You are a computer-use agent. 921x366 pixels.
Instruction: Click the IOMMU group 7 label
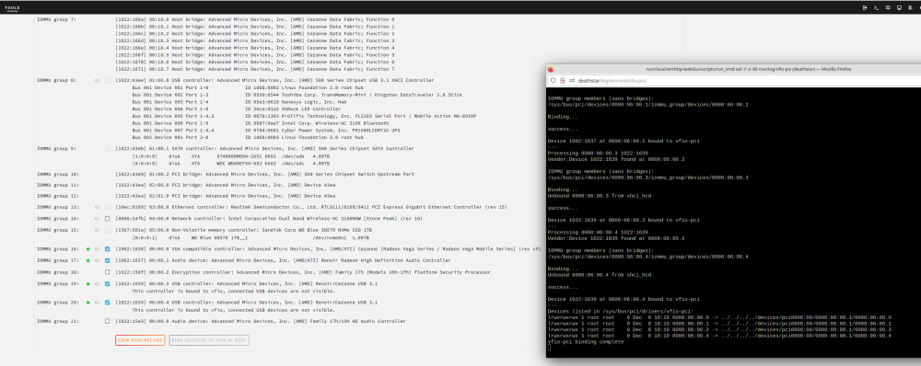(56, 19)
